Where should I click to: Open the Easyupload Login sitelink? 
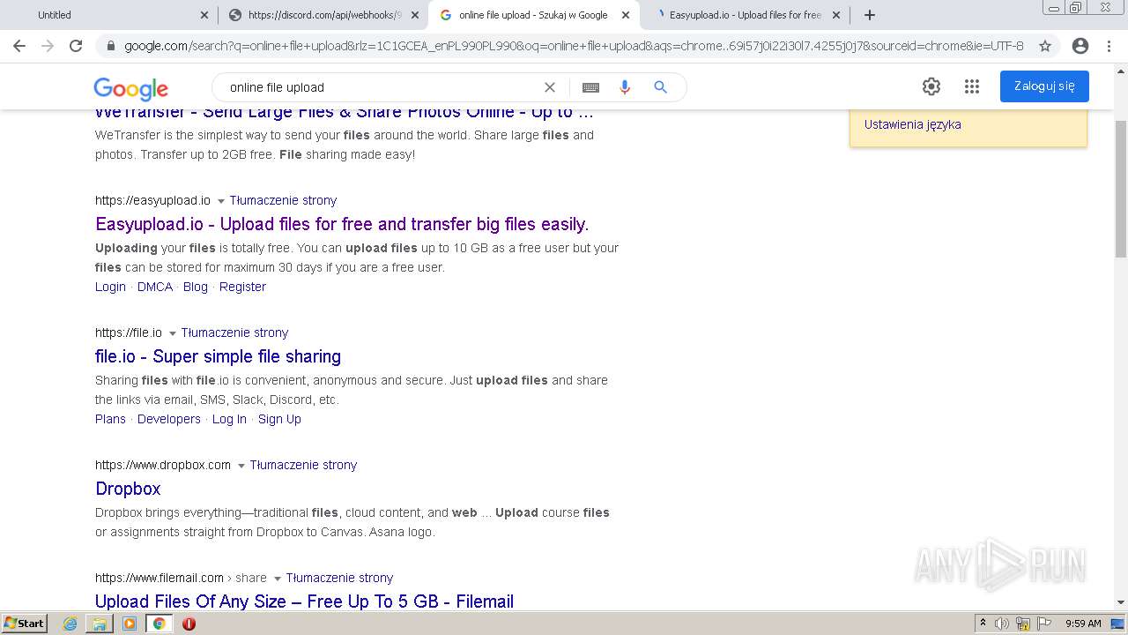pyautogui.click(x=110, y=287)
